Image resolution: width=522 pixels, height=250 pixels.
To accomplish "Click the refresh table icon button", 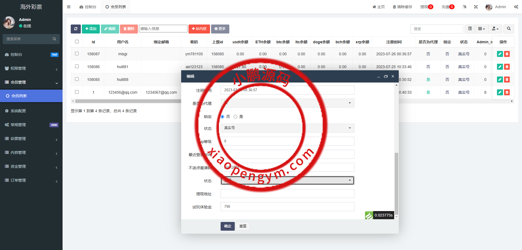I will [x=76, y=29].
